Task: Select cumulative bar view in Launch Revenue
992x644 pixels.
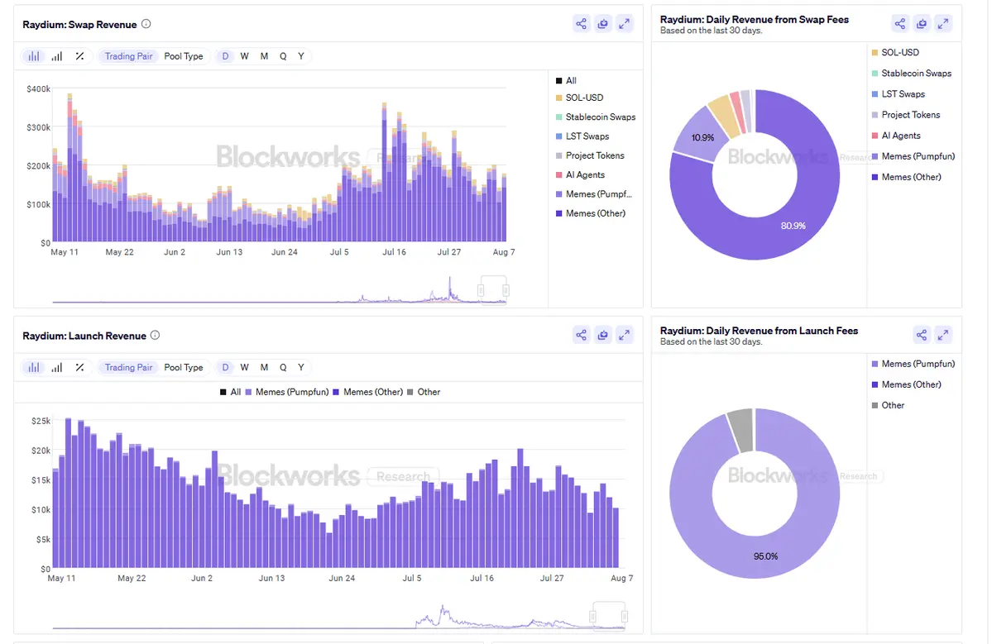Action: tap(57, 367)
